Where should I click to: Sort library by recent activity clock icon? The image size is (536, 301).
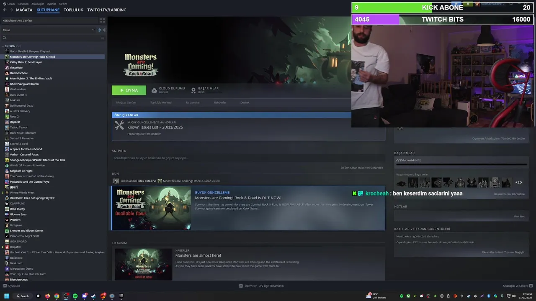point(99,30)
